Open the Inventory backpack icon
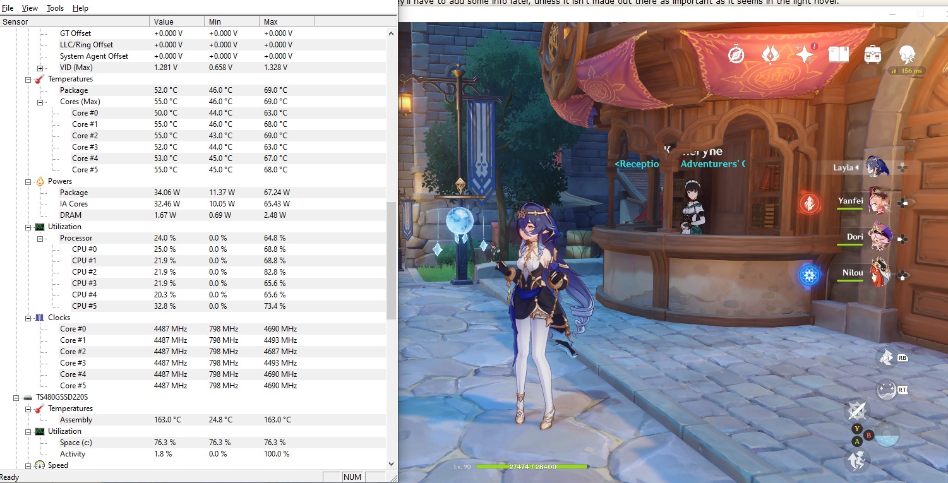The height and width of the screenshot is (483, 948). click(873, 55)
